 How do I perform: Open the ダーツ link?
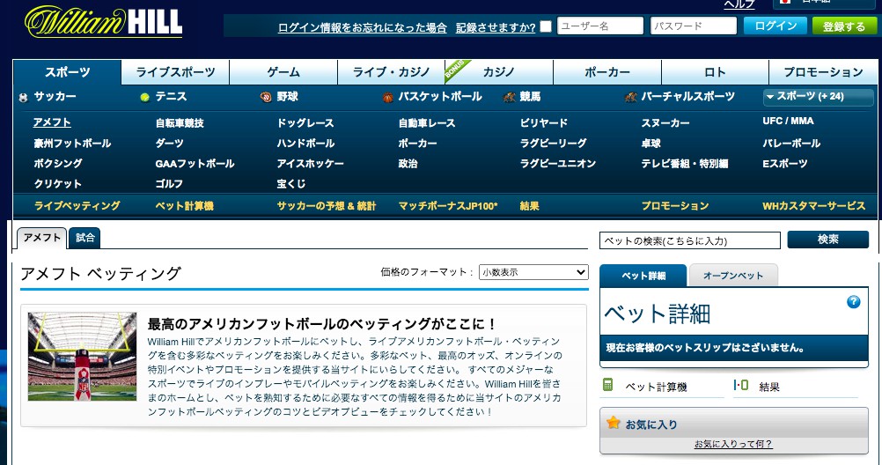pos(169,143)
